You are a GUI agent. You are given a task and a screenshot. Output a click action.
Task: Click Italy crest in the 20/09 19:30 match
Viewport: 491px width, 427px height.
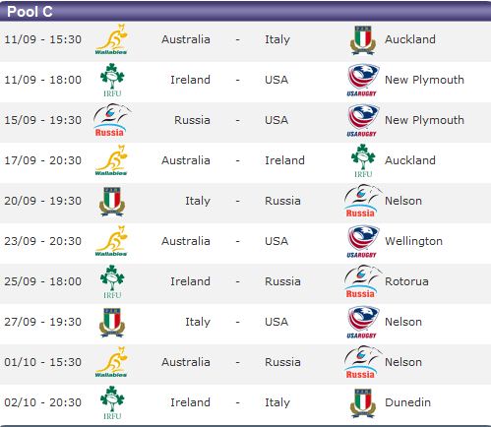pyautogui.click(x=112, y=202)
